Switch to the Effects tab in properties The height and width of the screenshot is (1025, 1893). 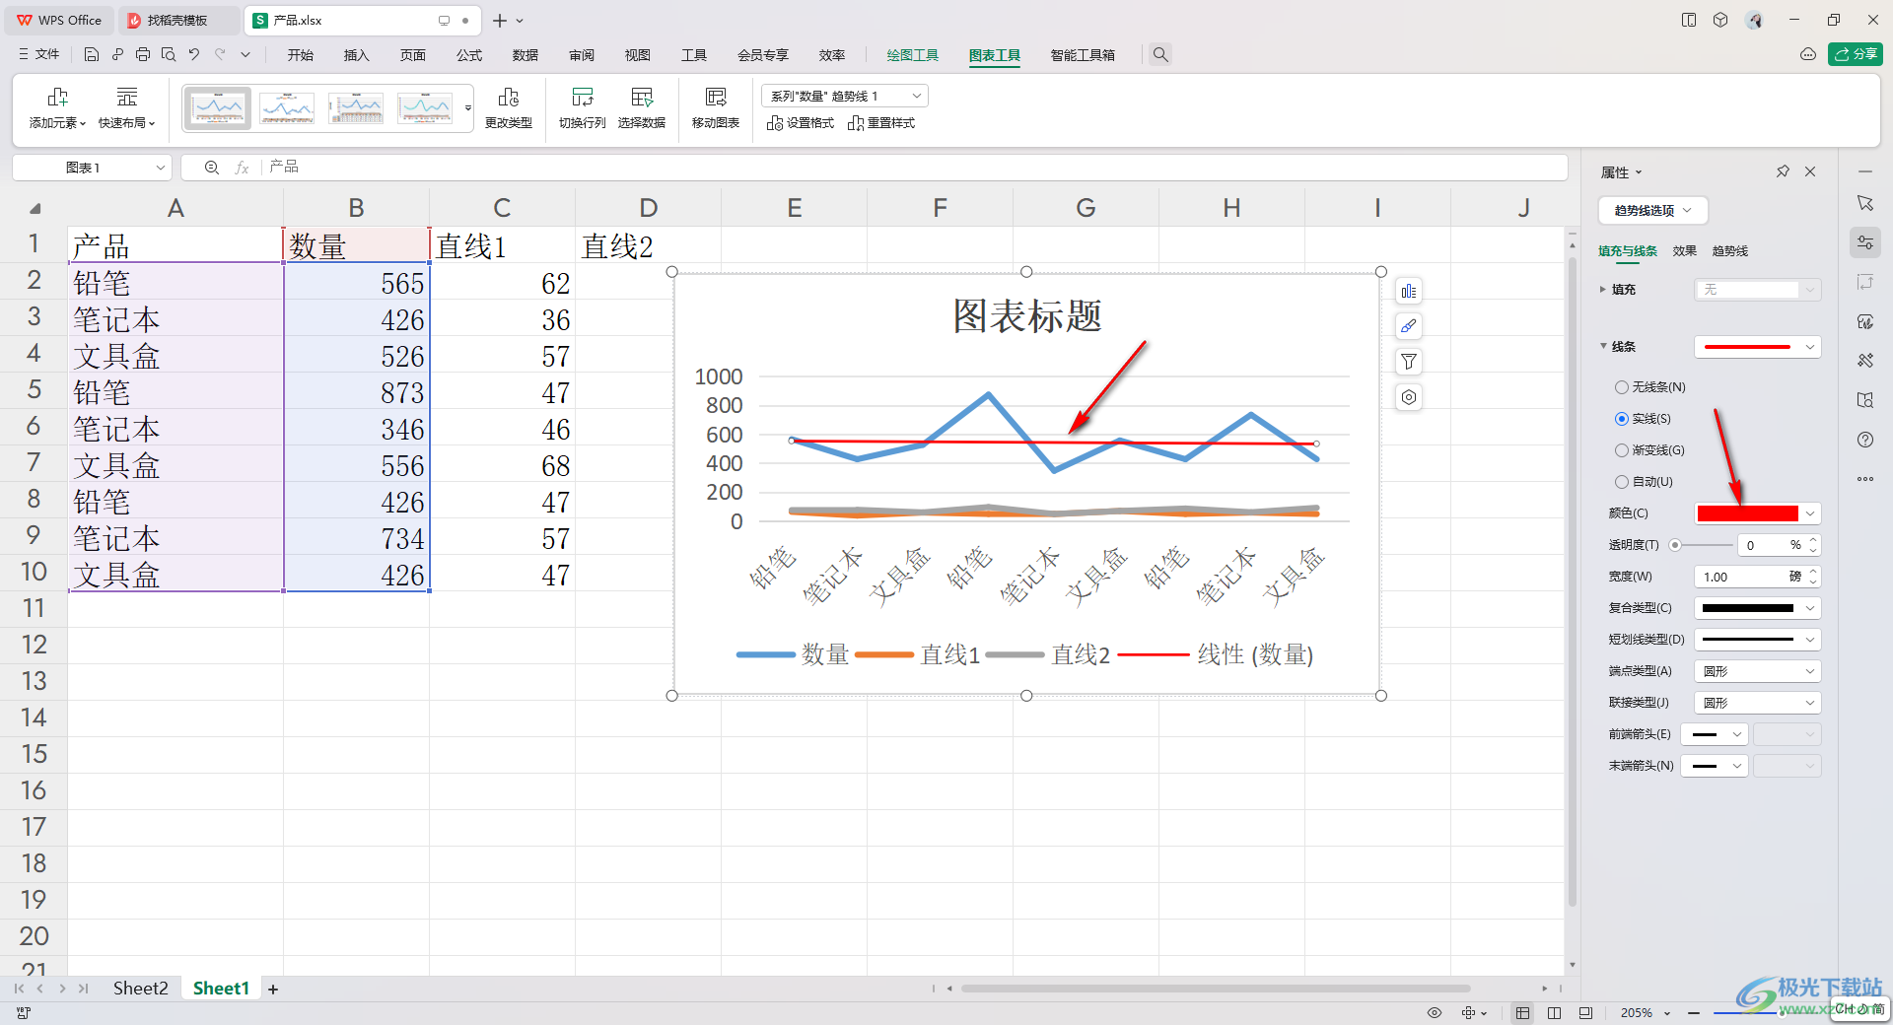coord(1684,251)
